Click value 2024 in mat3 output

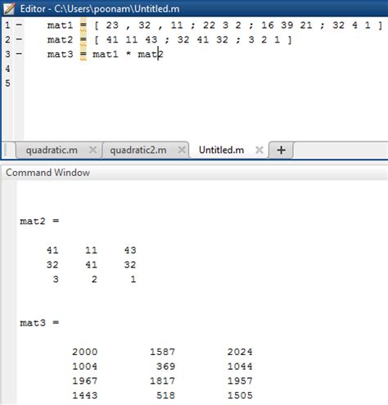[x=240, y=352]
